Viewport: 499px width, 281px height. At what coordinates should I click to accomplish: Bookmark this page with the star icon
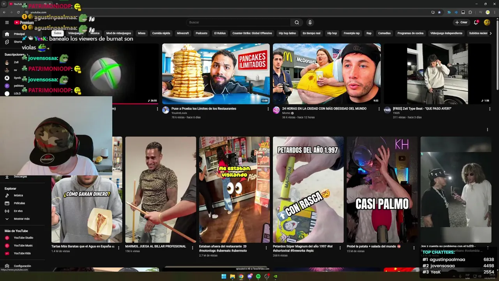click(x=439, y=12)
